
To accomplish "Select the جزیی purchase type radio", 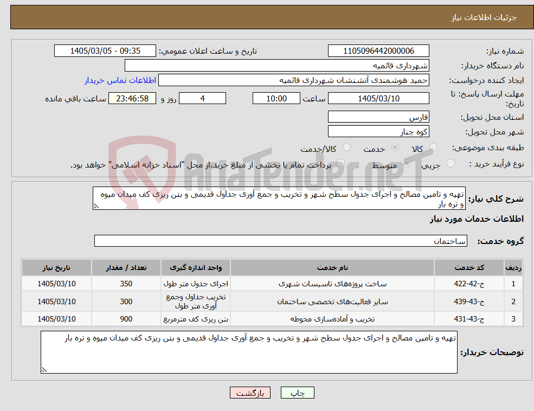I will 450,164.
